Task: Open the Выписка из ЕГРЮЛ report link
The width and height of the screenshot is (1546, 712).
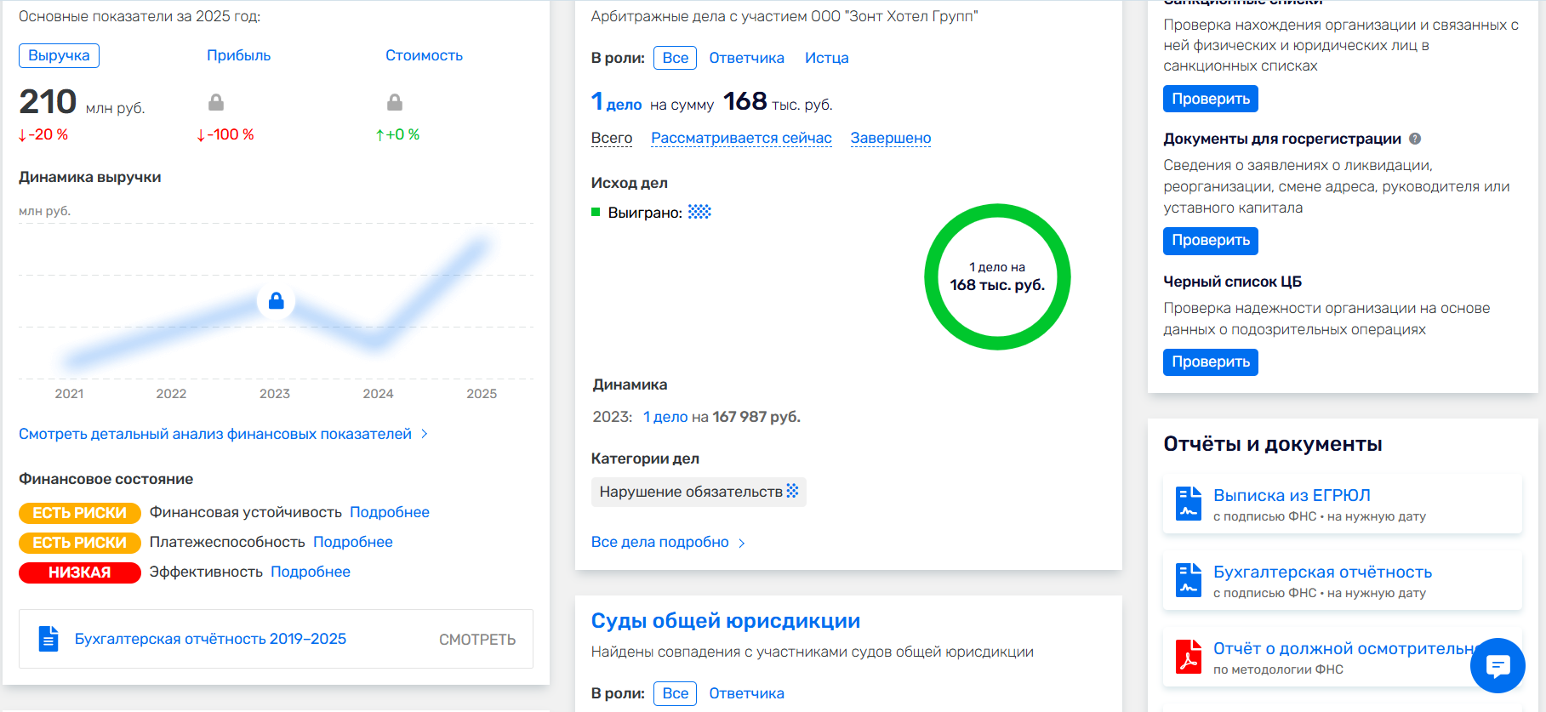Action: [1292, 495]
